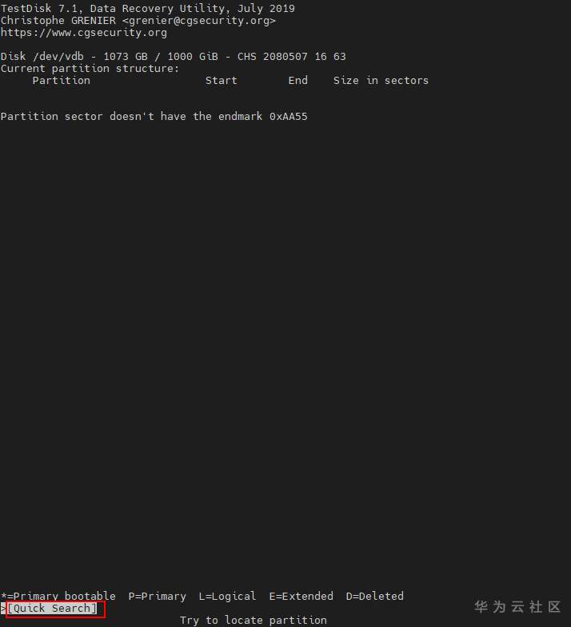The height and width of the screenshot is (627, 571).
Task: Click the Current partition structure label
Action: click(x=90, y=69)
